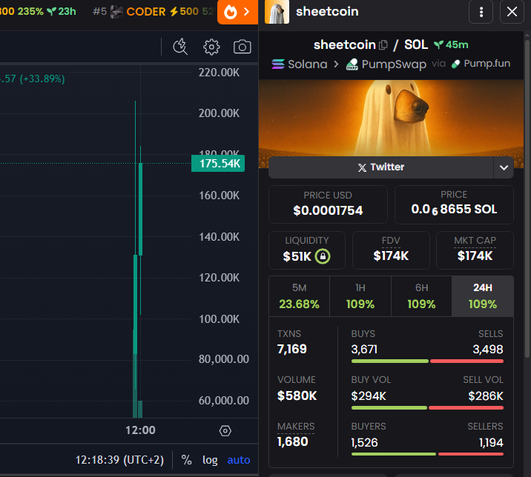Click the LIQUIDITY $51K value
531x477 pixels.
297,256
